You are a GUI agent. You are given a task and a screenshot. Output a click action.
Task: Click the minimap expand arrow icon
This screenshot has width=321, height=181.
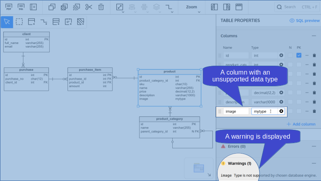(x=209, y=175)
